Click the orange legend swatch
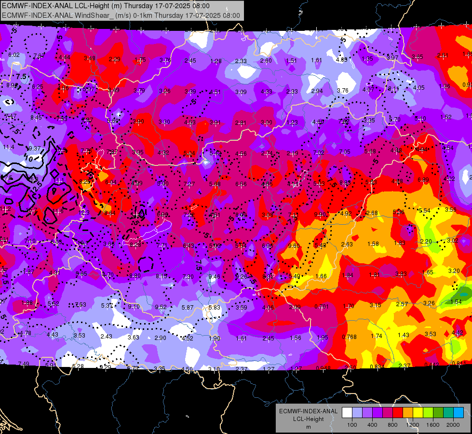The width and height of the screenshot is (472, 434). (408, 413)
